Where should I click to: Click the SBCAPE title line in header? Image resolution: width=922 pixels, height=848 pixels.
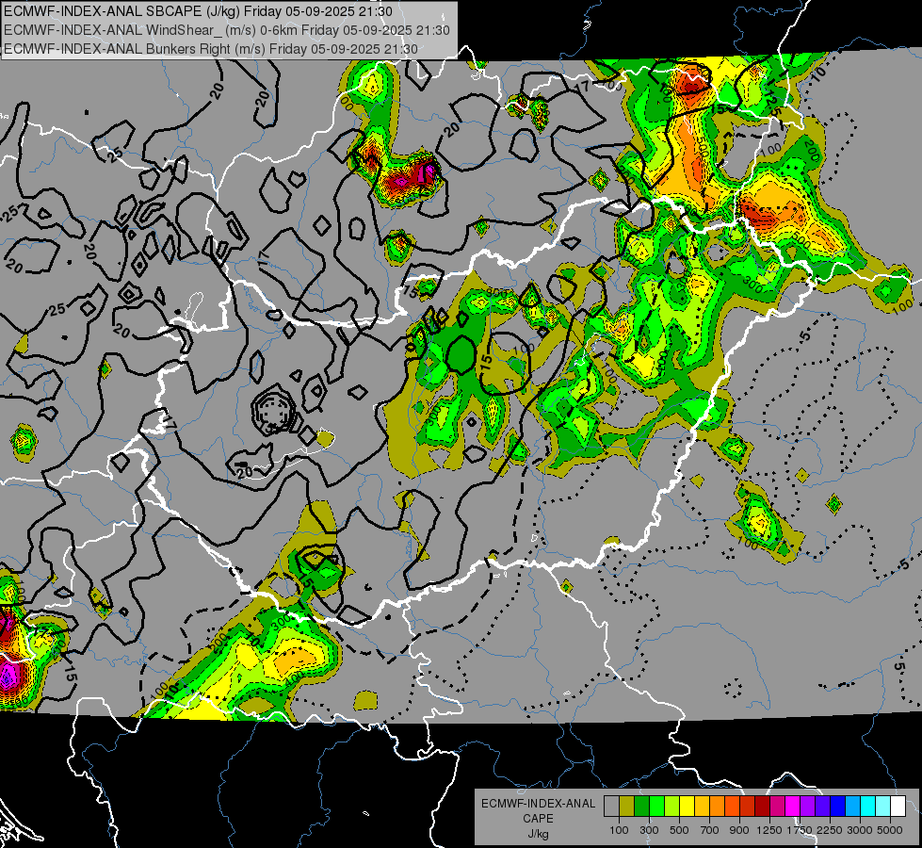point(198,11)
